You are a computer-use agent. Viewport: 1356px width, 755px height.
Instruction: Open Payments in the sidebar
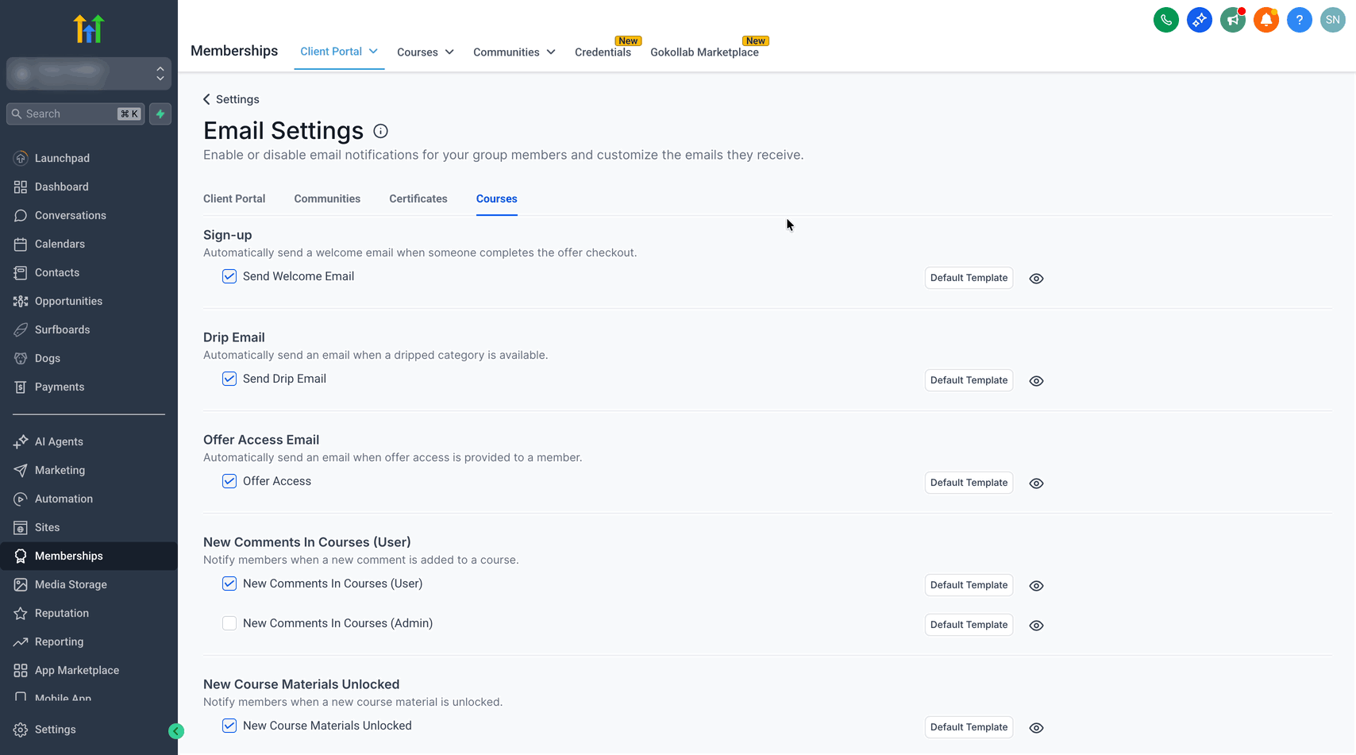pyautogui.click(x=89, y=387)
